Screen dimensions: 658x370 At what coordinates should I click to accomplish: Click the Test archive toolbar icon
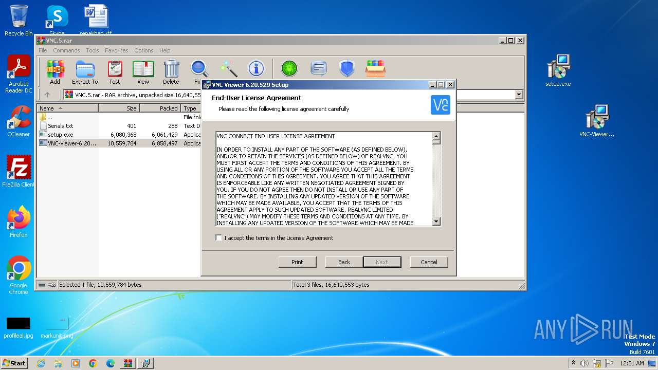(115, 72)
